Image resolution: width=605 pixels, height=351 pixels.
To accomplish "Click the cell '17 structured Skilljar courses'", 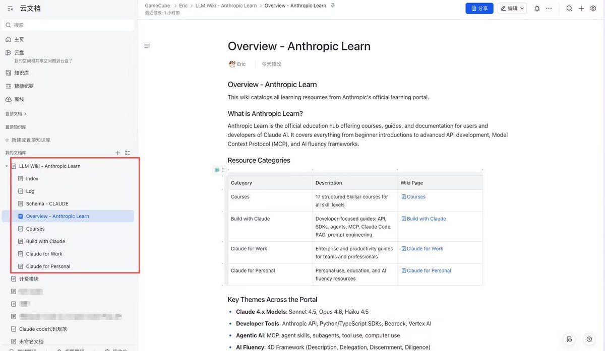I will point(355,200).
